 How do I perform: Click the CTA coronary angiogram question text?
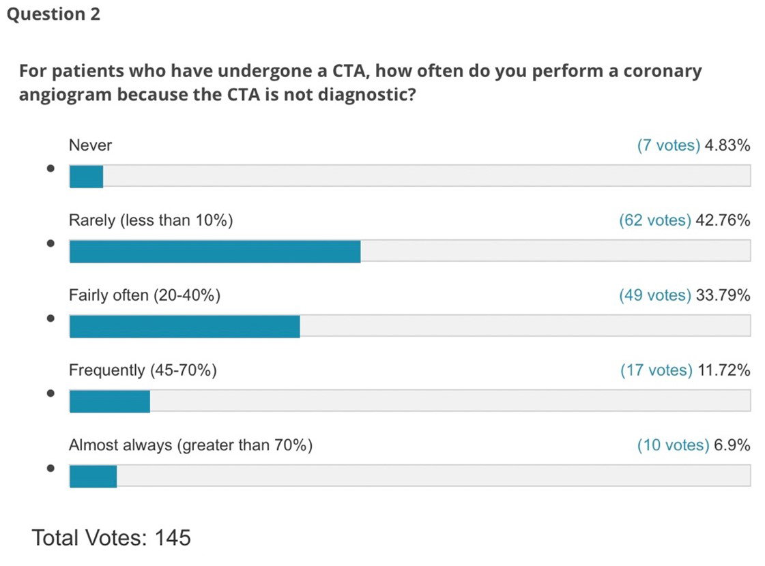(x=360, y=82)
